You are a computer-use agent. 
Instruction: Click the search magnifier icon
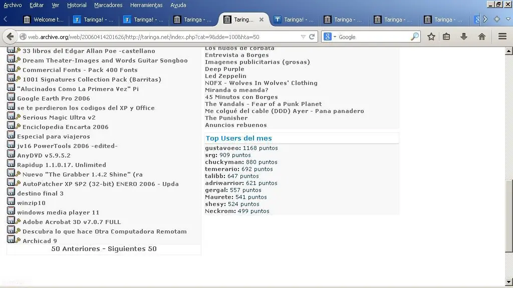(414, 36)
